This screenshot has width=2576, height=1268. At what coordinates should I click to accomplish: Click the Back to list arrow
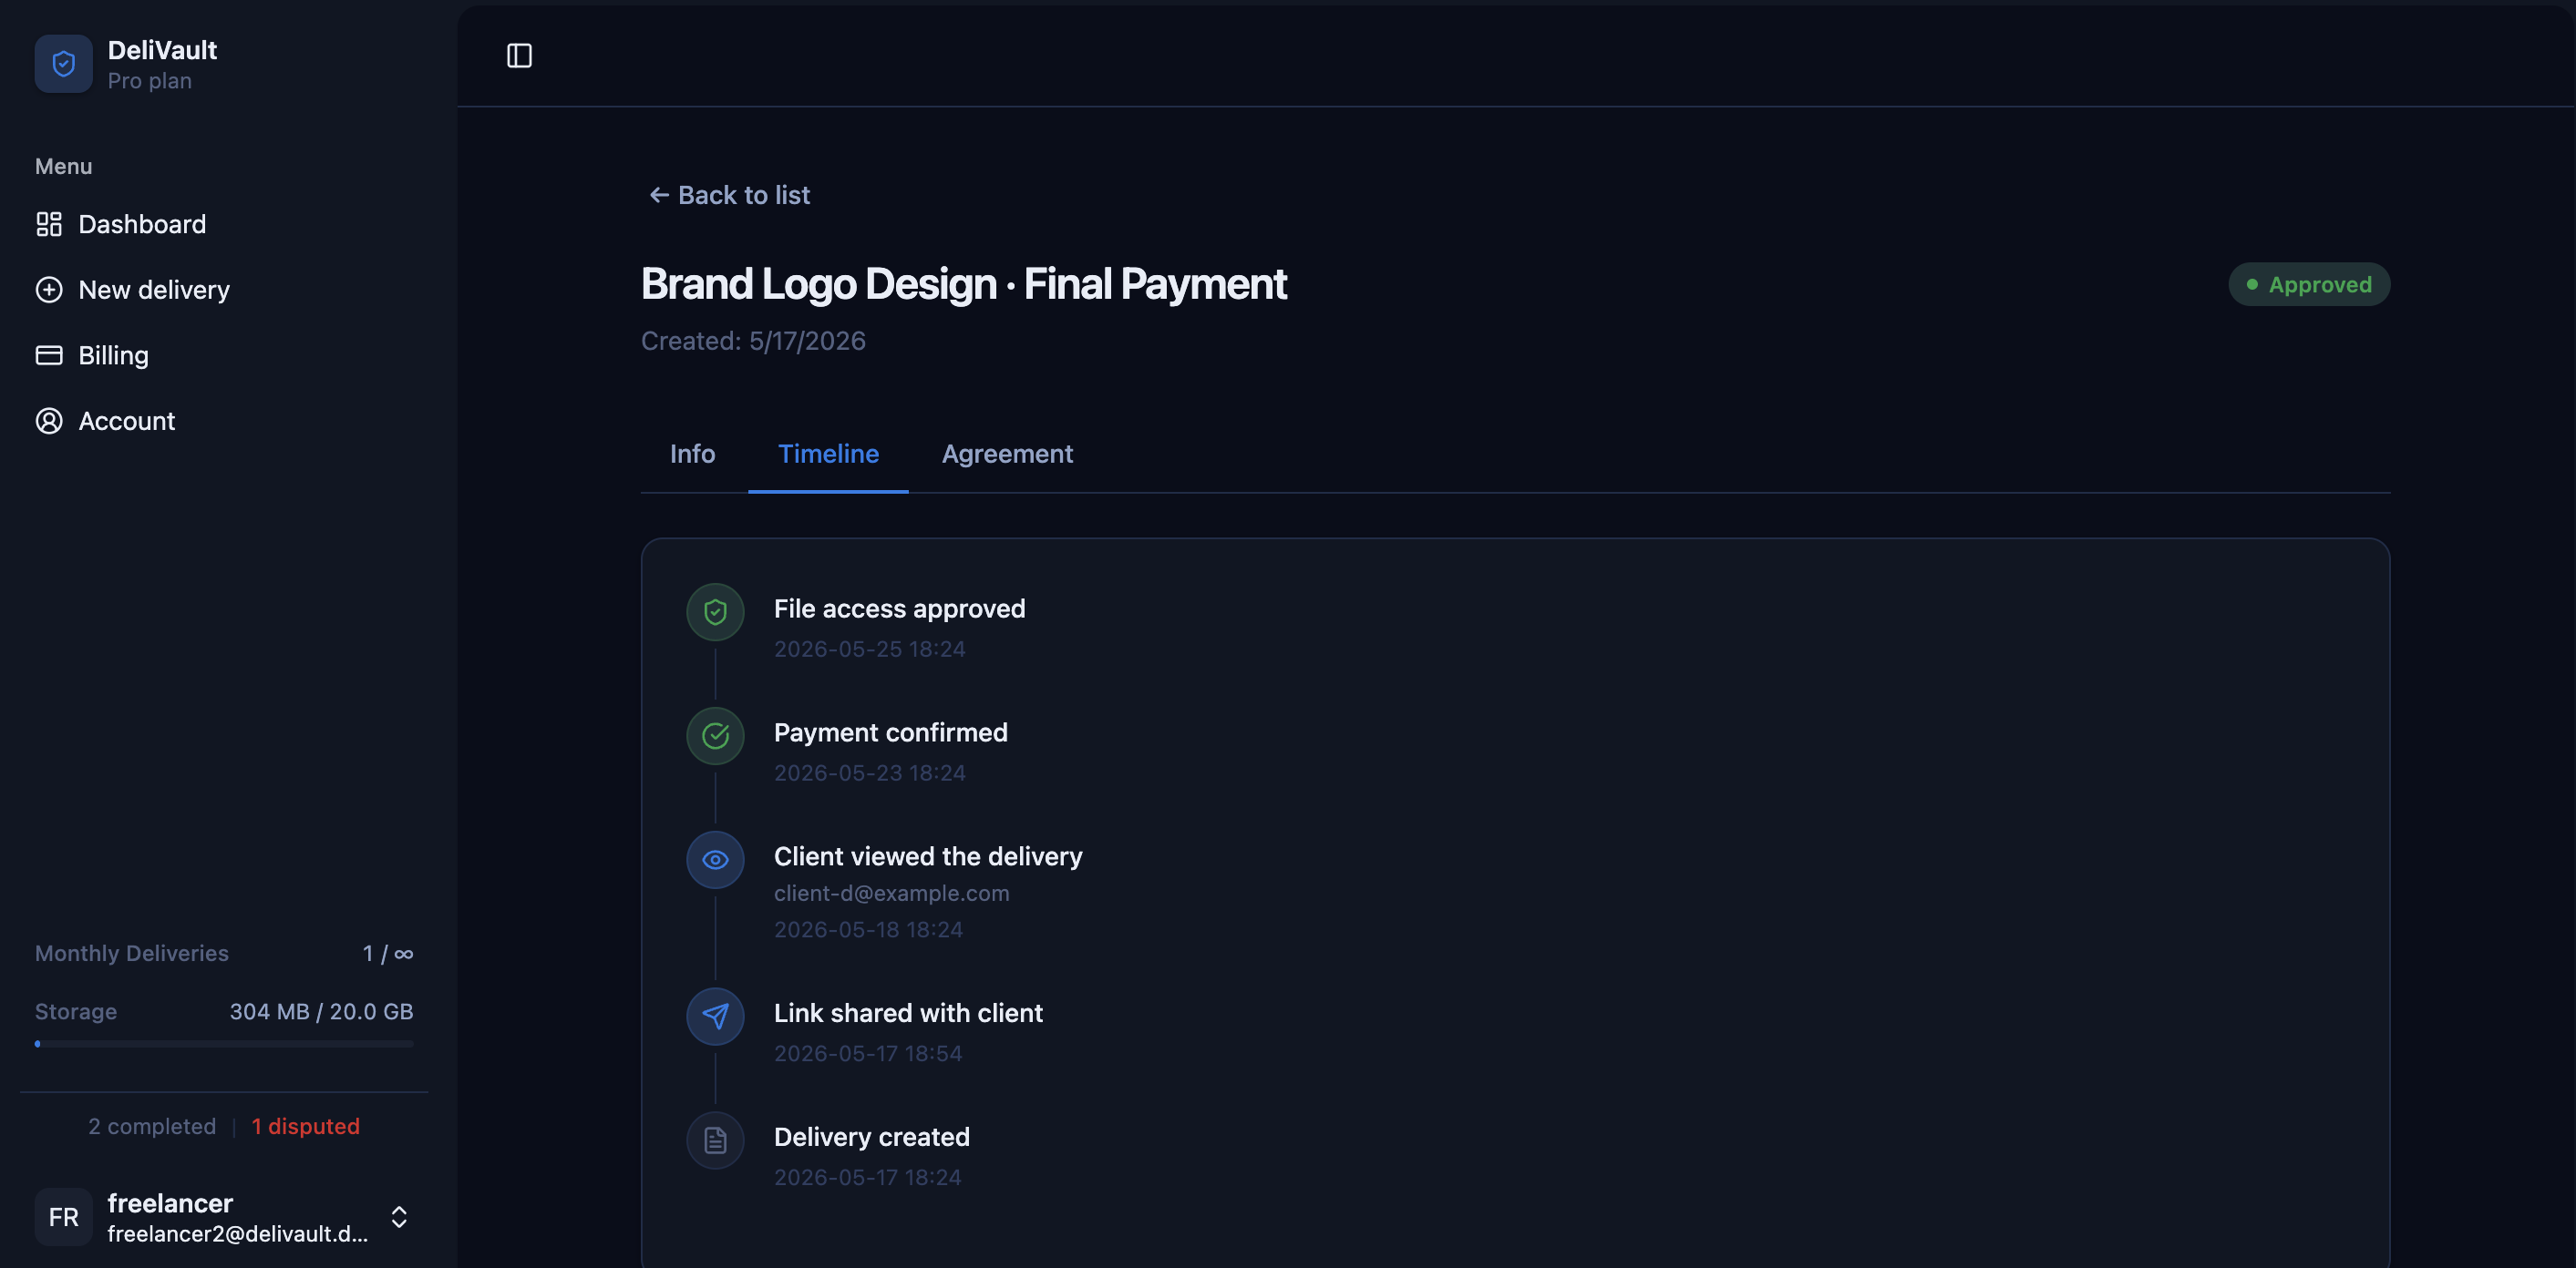click(658, 195)
